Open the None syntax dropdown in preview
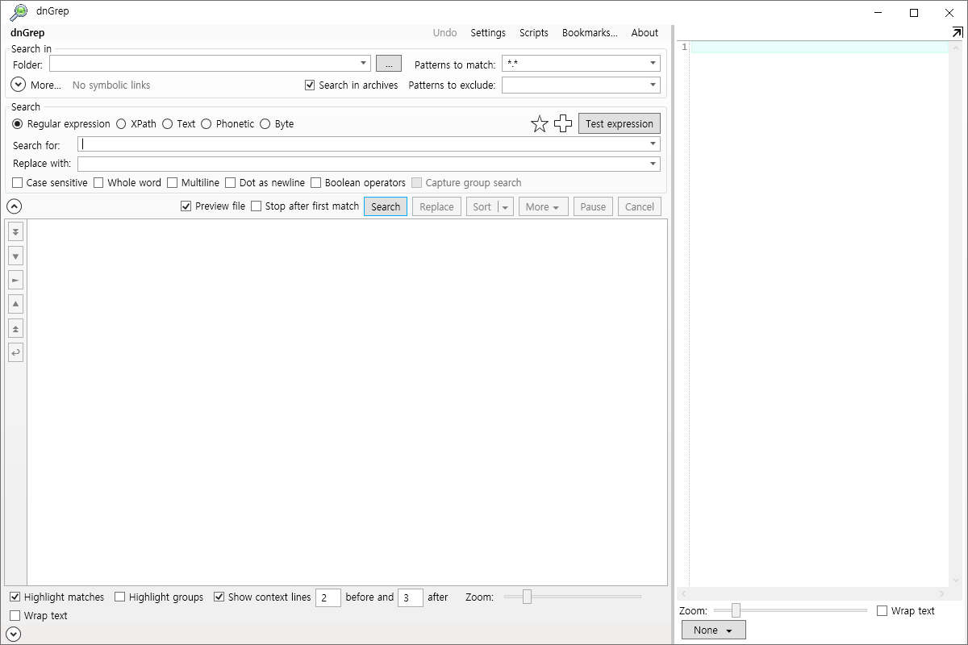This screenshot has width=968, height=645. pyautogui.click(x=714, y=630)
